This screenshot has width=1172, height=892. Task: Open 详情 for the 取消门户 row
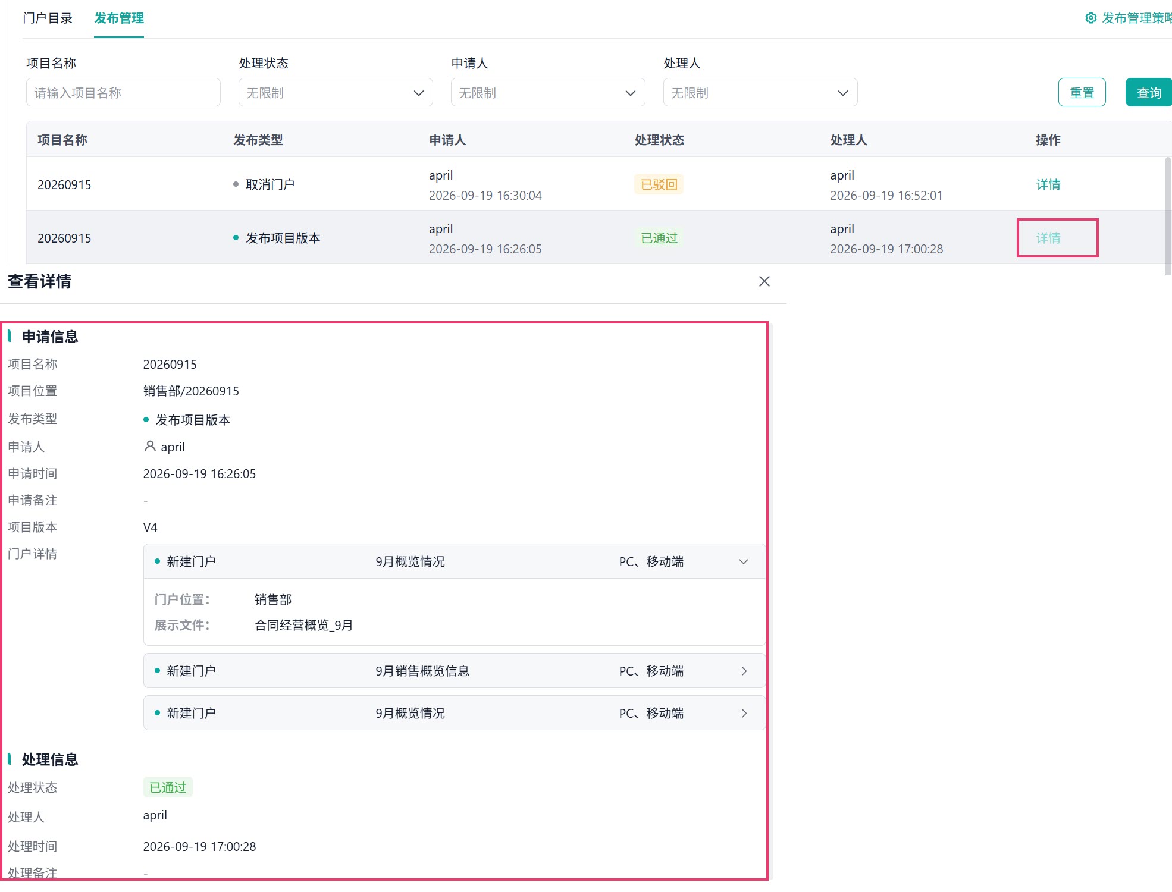(1048, 184)
